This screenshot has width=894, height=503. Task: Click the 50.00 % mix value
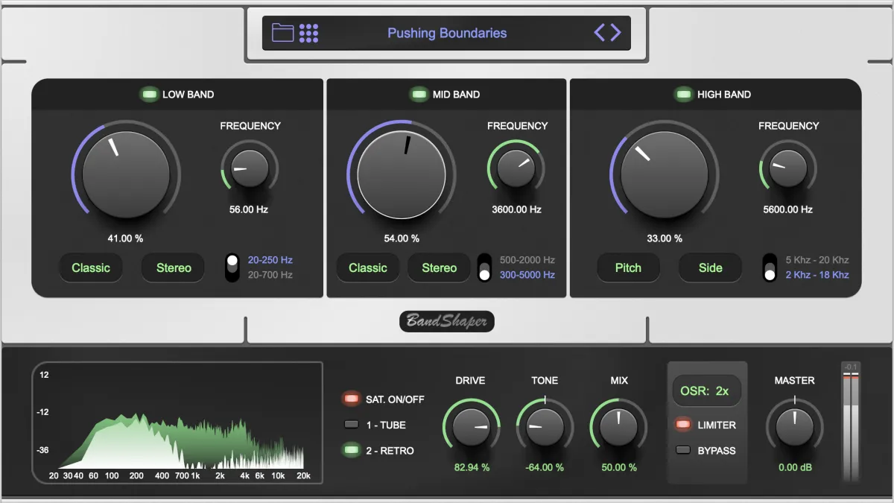(619, 467)
